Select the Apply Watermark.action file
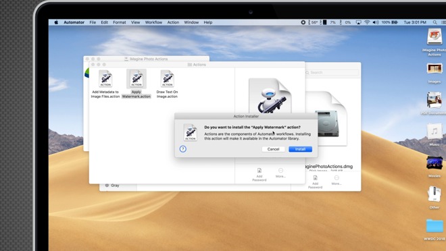This screenshot has height=251, width=446. click(x=137, y=84)
